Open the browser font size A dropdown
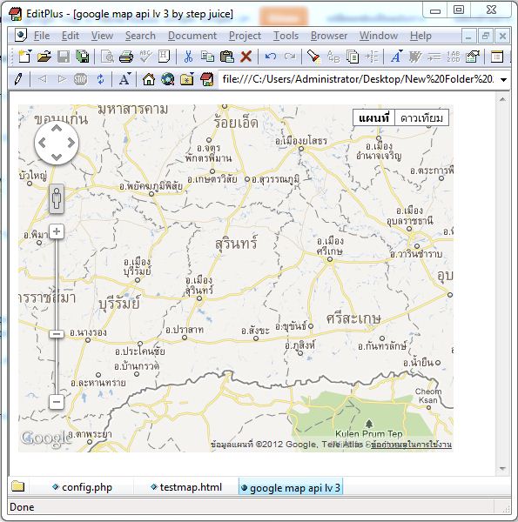 (124, 79)
